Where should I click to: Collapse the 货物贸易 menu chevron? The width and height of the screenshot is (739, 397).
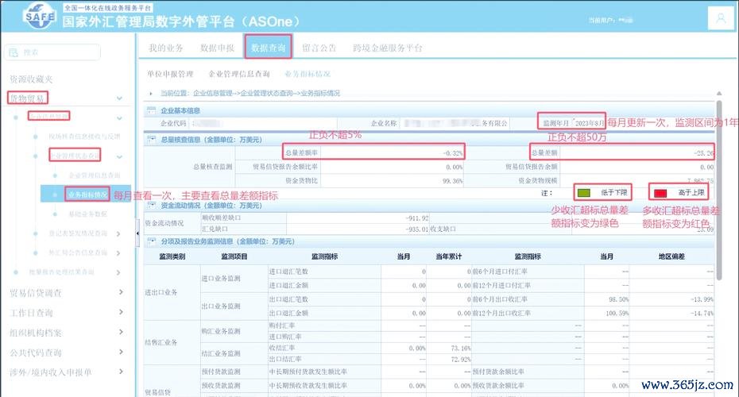pyautogui.click(x=119, y=98)
